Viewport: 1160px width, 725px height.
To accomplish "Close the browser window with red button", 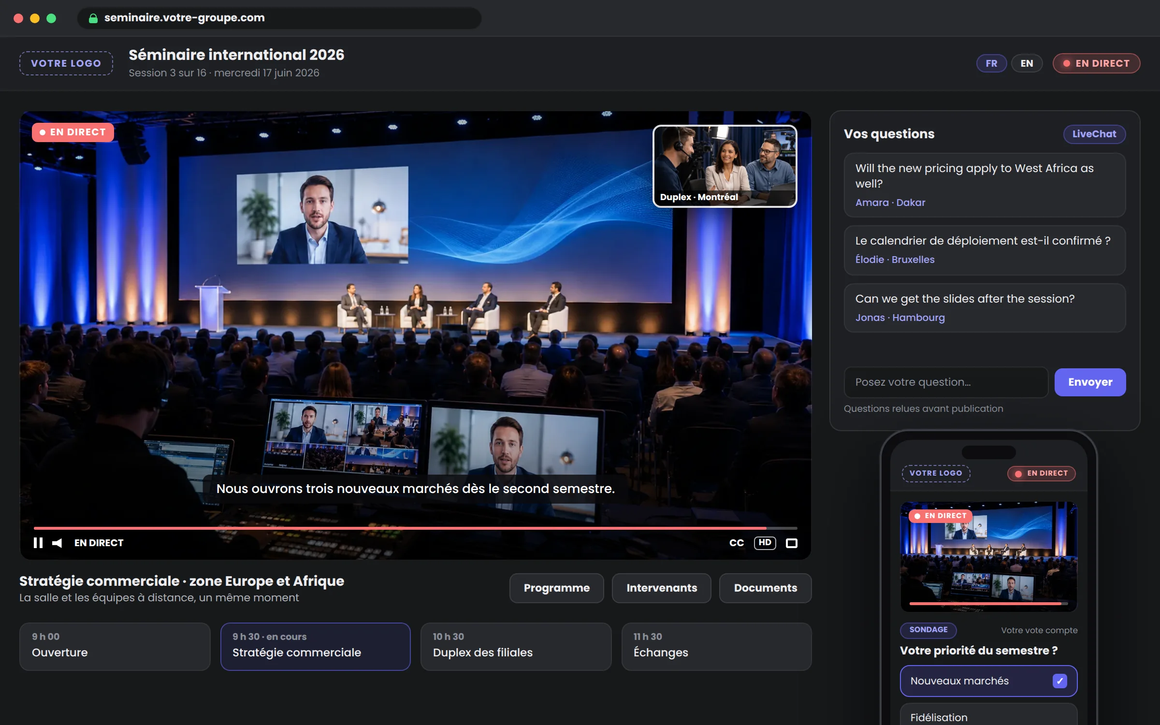I will (x=18, y=18).
